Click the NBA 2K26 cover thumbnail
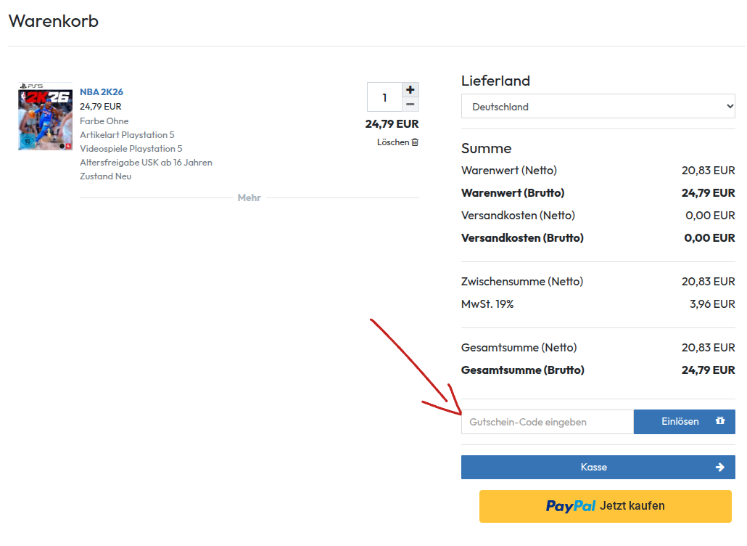747x546 pixels. pyautogui.click(x=45, y=116)
